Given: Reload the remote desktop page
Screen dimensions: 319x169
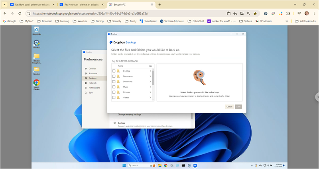Looking at the screenshot, I should point(20,13).
